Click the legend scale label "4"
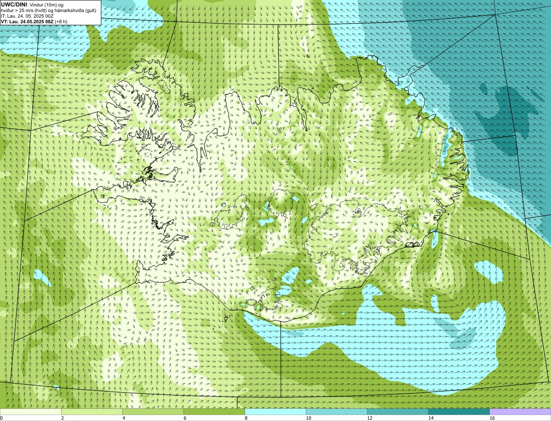This screenshot has height=421, width=551. click(x=124, y=418)
